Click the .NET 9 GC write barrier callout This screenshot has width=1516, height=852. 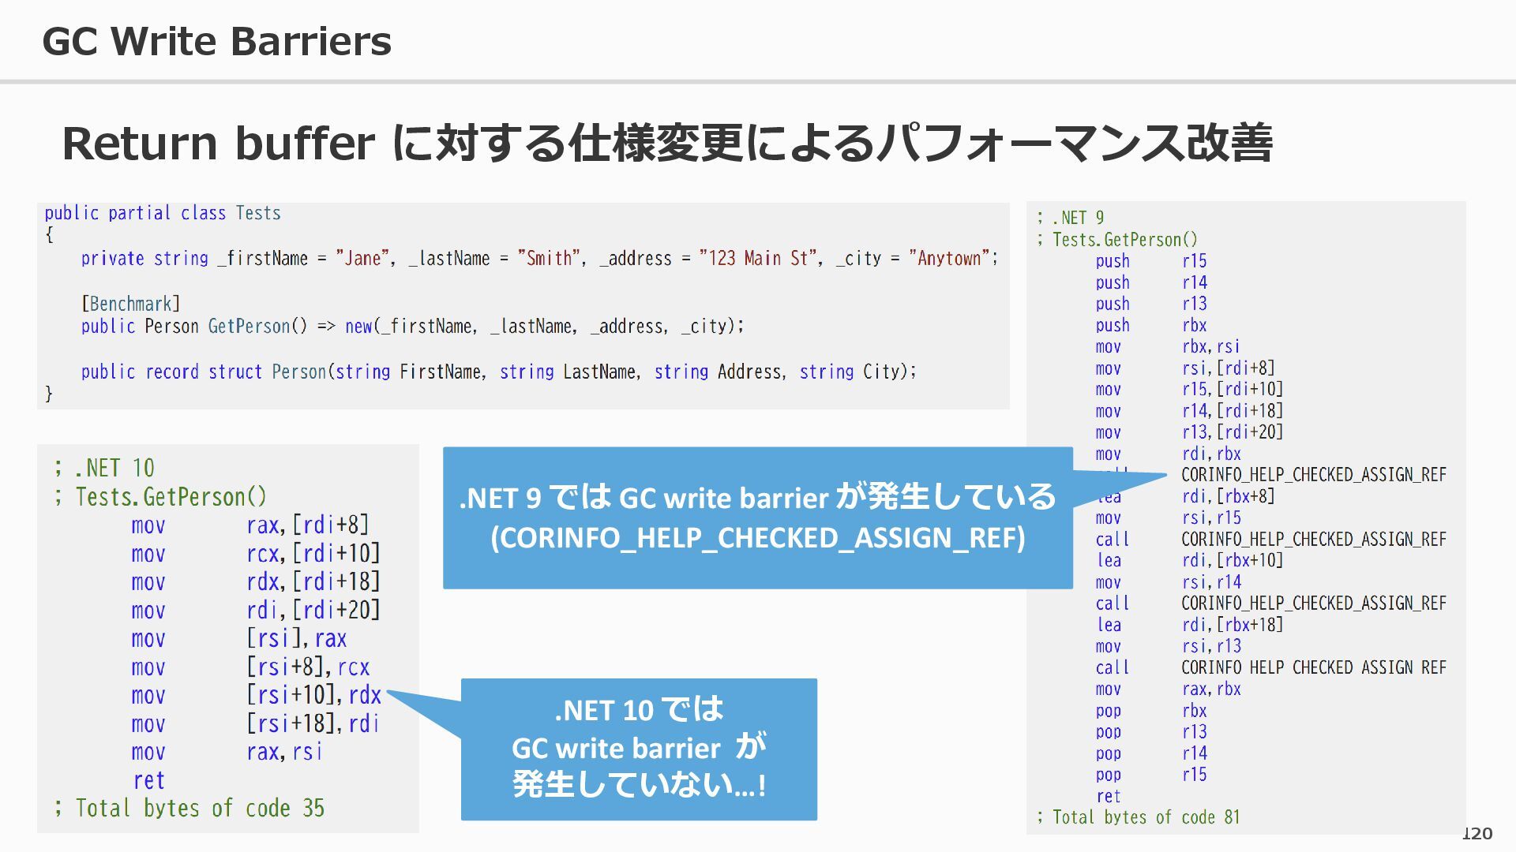pos(756,518)
